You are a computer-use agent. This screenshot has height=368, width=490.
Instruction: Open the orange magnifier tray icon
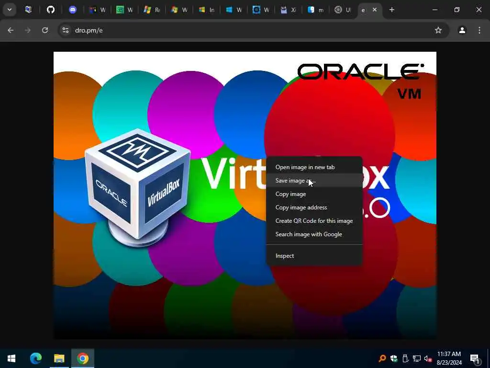[382, 358]
